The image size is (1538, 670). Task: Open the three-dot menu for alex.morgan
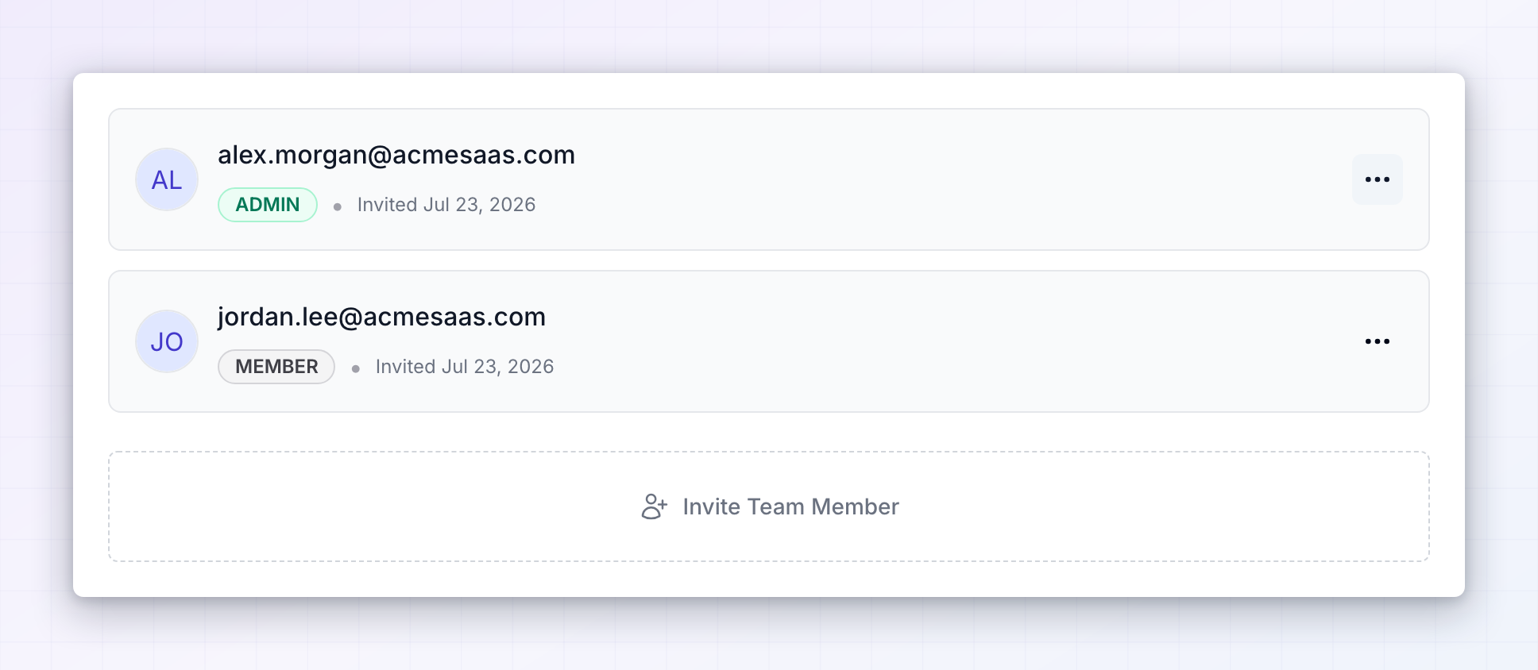click(1377, 179)
